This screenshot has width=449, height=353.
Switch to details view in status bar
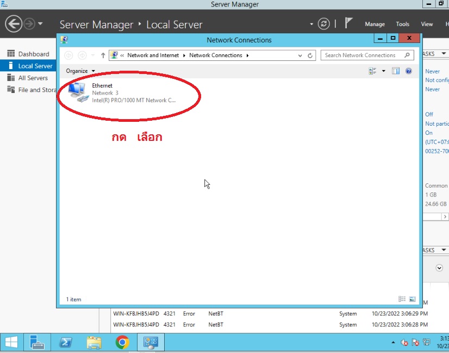(402, 299)
